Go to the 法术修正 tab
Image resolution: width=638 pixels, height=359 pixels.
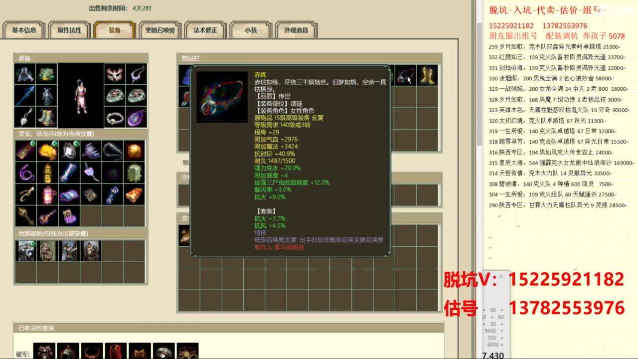[x=205, y=30]
